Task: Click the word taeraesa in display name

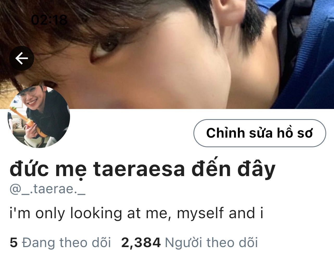Action: (x=139, y=170)
